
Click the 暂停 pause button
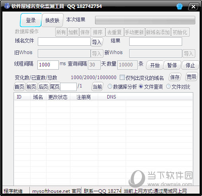tap(172, 65)
